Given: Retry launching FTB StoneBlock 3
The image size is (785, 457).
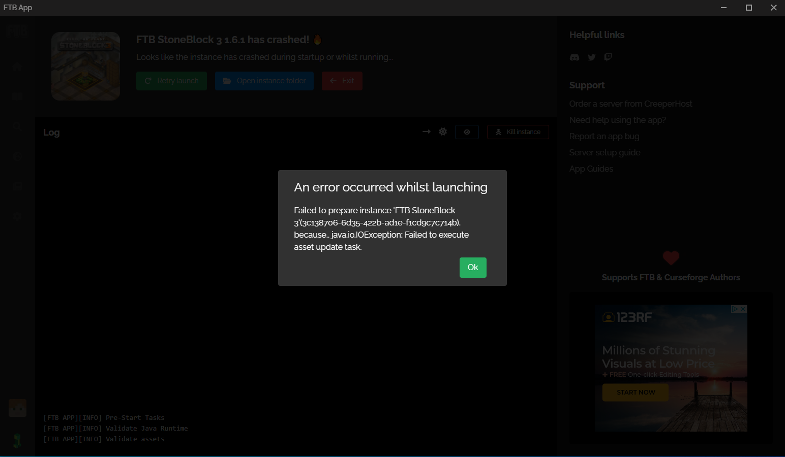Looking at the screenshot, I should (x=171, y=80).
